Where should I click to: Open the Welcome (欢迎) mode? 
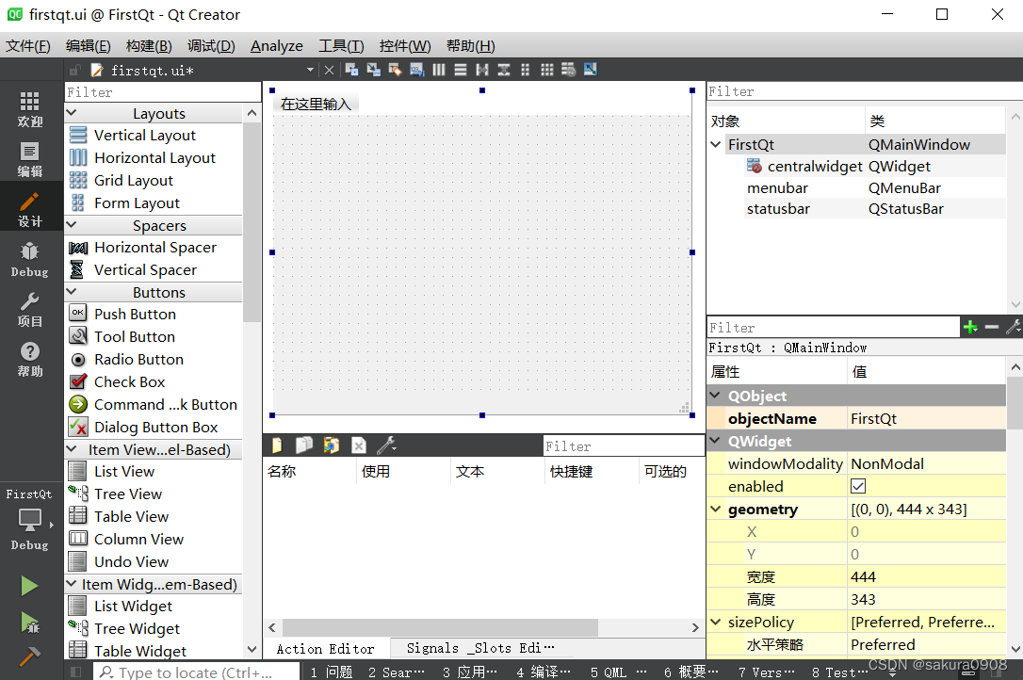click(30, 109)
